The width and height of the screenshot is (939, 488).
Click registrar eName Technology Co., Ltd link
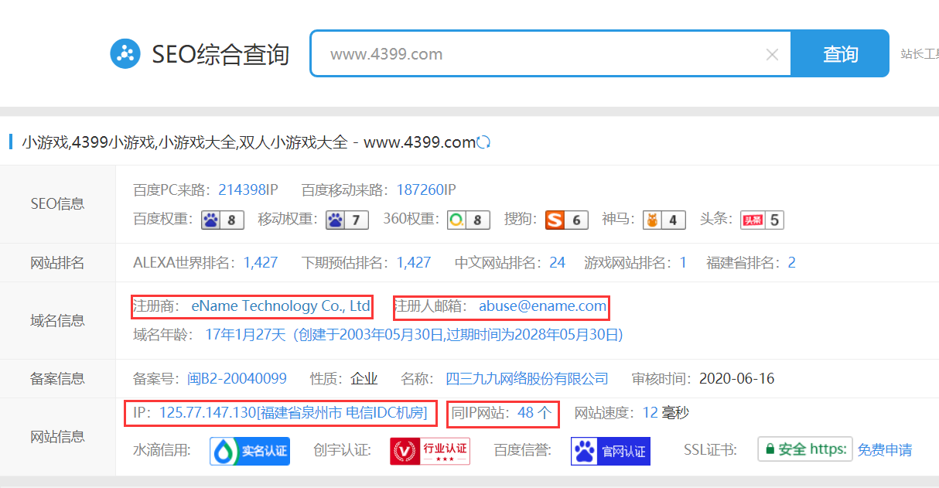tap(281, 306)
